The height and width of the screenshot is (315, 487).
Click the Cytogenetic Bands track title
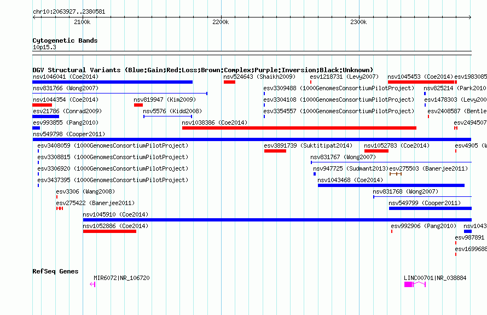[x=65, y=40]
